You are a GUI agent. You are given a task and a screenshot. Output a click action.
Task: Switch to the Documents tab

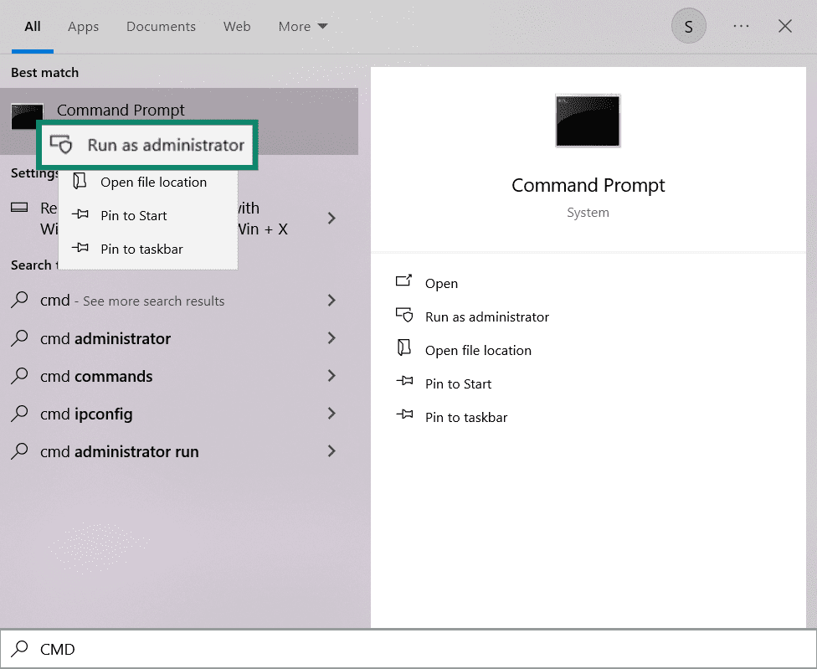click(161, 26)
